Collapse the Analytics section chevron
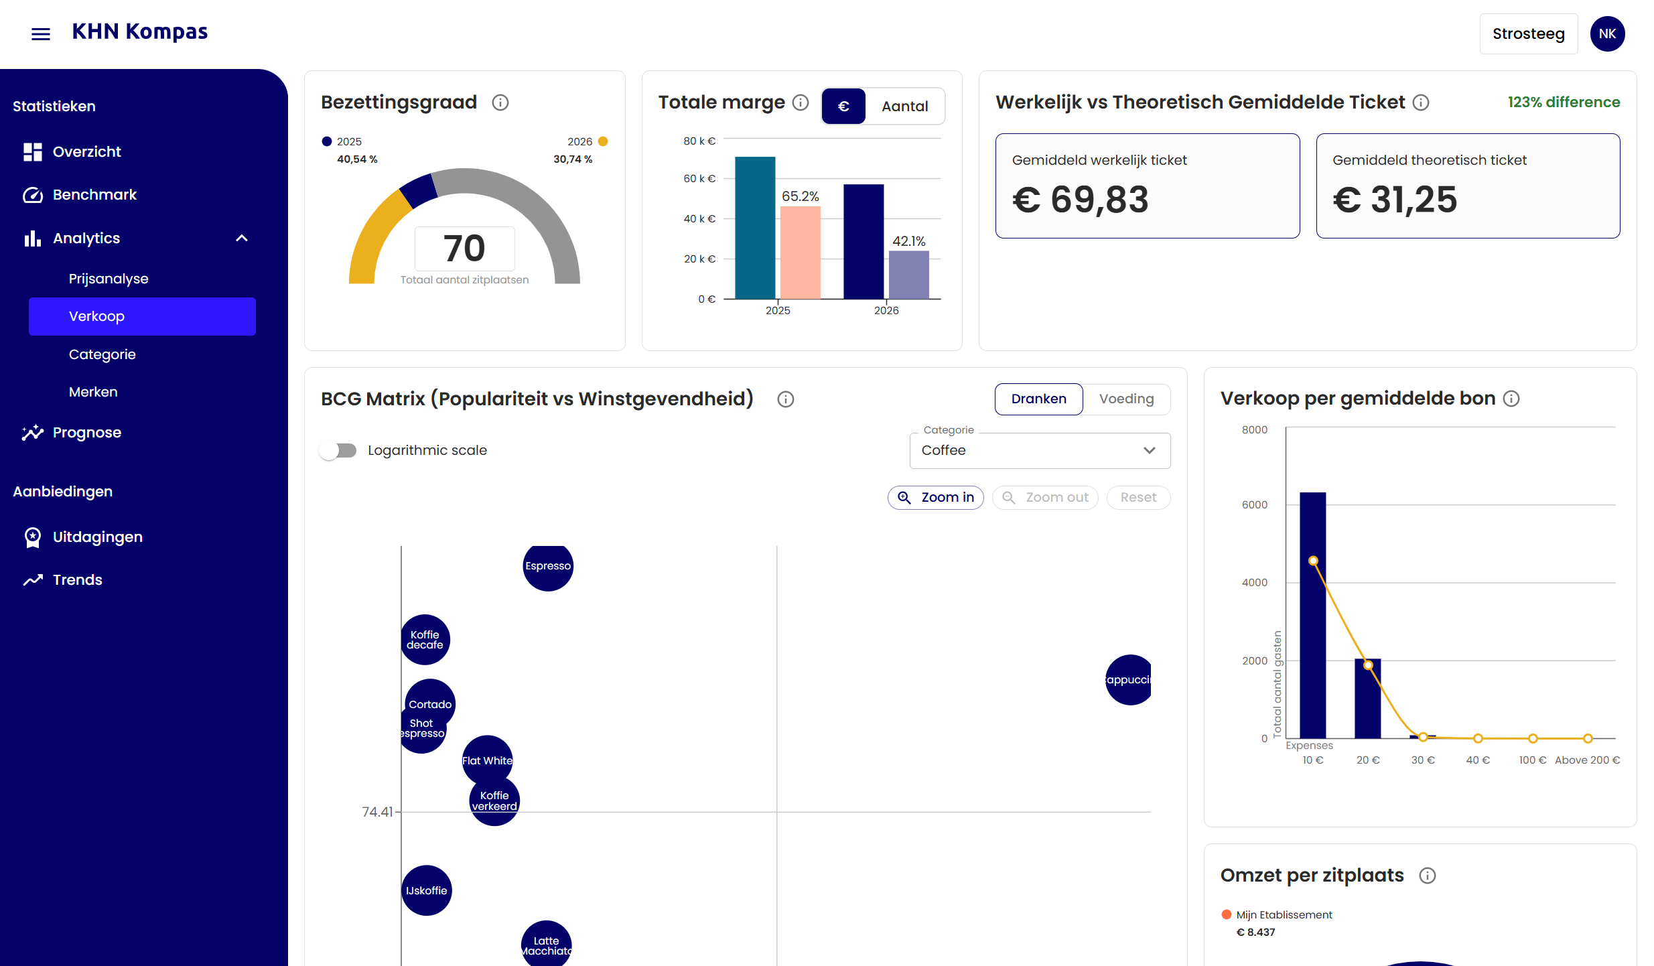Viewport: 1654px width, 966px height. (x=242, y=238)
